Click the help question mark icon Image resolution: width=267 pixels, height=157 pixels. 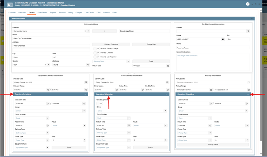[248, 4]
